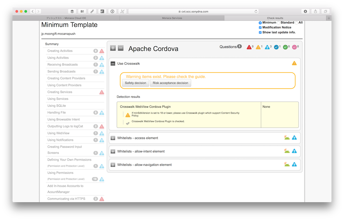Click the orange warning icon on Use Crosswalk row
This screenshot has height=220, width=344.
tap(294, 63)
